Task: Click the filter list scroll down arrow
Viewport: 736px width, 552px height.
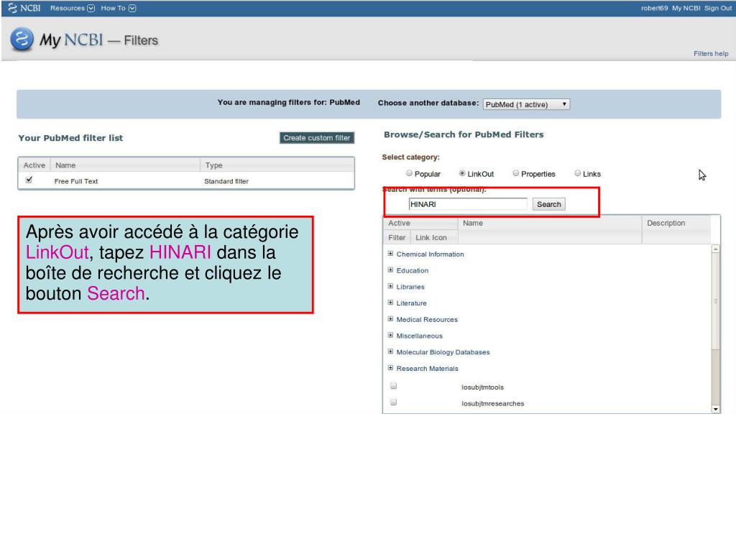Action: tap(715, 409)
